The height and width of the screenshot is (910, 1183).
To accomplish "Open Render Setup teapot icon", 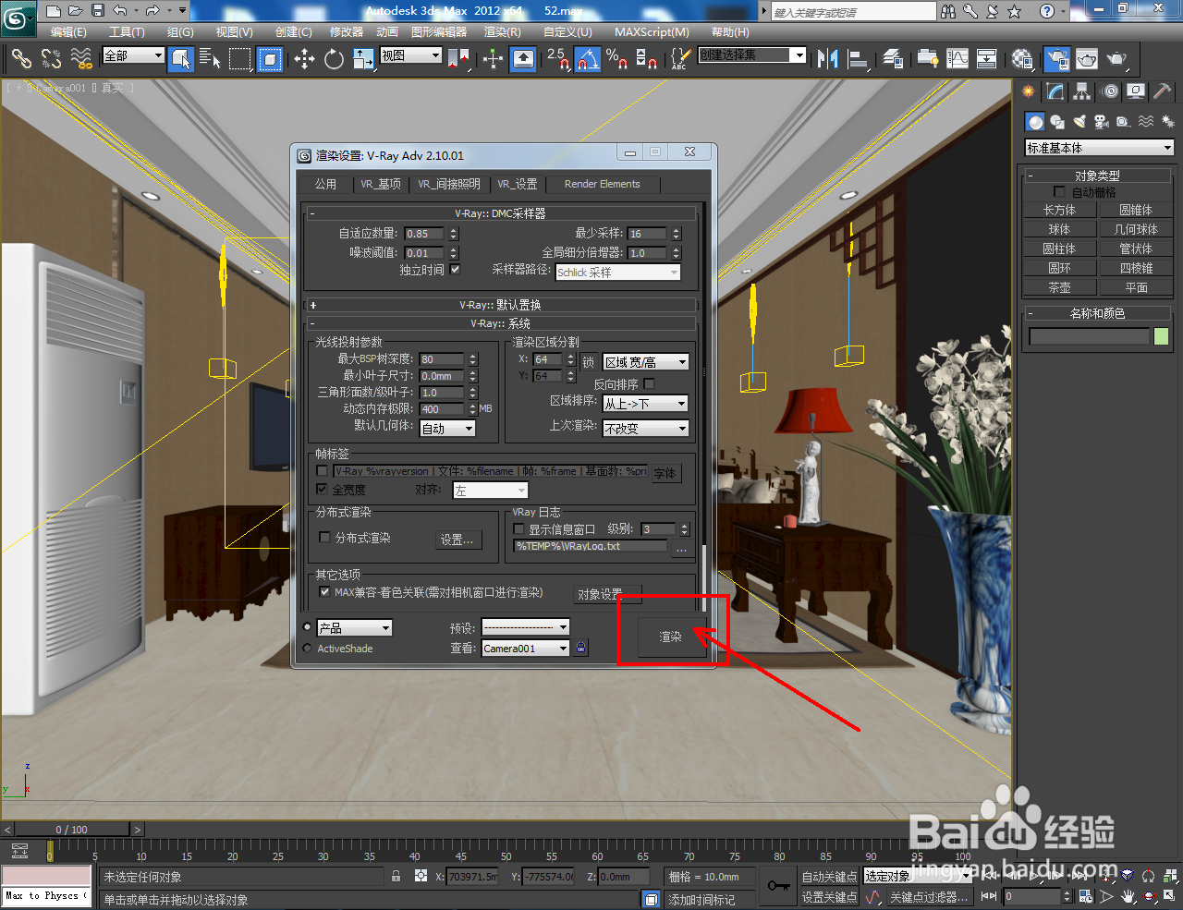I will point(1057,59).
